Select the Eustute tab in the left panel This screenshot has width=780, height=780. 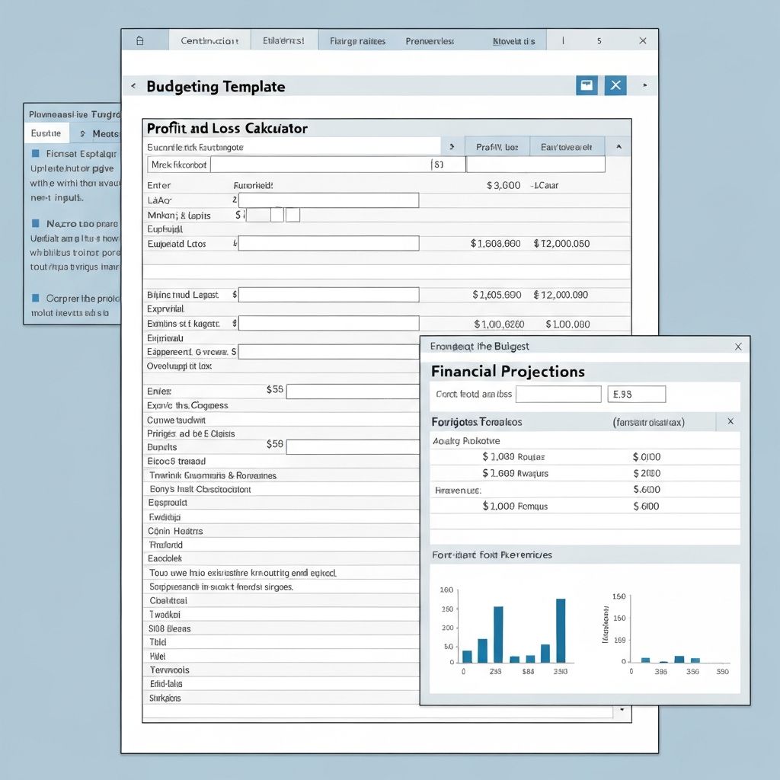coord(46,133)
